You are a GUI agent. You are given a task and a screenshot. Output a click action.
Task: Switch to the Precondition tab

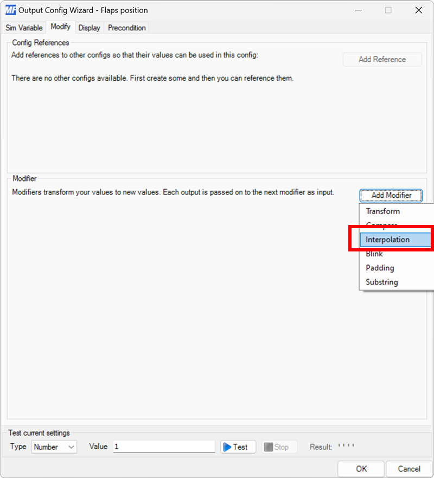[x=126, y=28]
